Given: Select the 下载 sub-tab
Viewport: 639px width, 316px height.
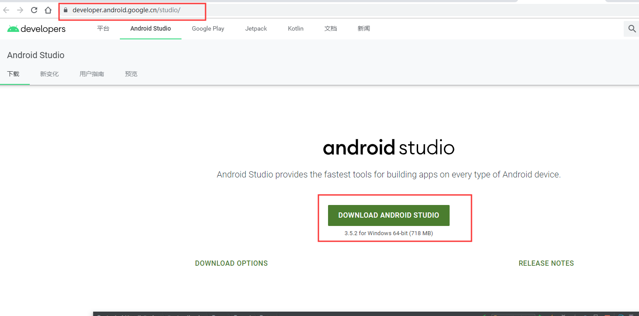Looking at the screenshot, I should point(13,74).
